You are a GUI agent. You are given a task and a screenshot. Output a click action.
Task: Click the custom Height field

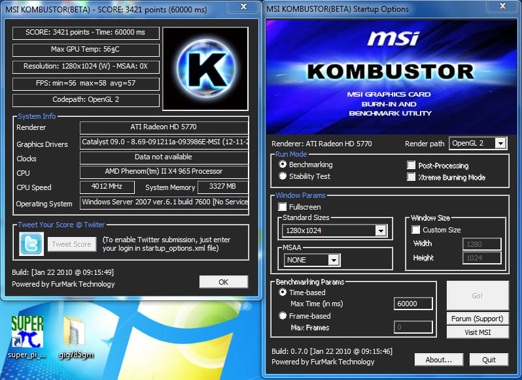coord(481,258)
